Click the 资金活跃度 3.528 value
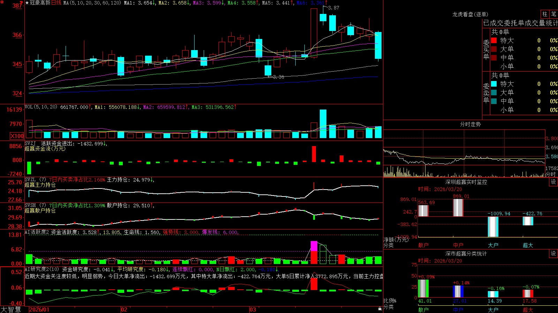 (90, 232)
